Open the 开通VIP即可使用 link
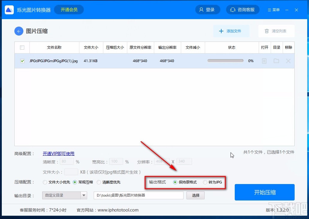The image size is (309, 219). pos(58,153)
